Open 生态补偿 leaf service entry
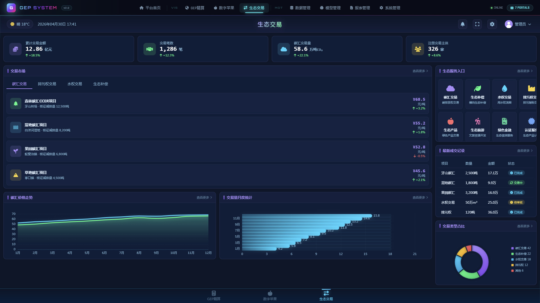Screen dimensions: 540x303 477,94
